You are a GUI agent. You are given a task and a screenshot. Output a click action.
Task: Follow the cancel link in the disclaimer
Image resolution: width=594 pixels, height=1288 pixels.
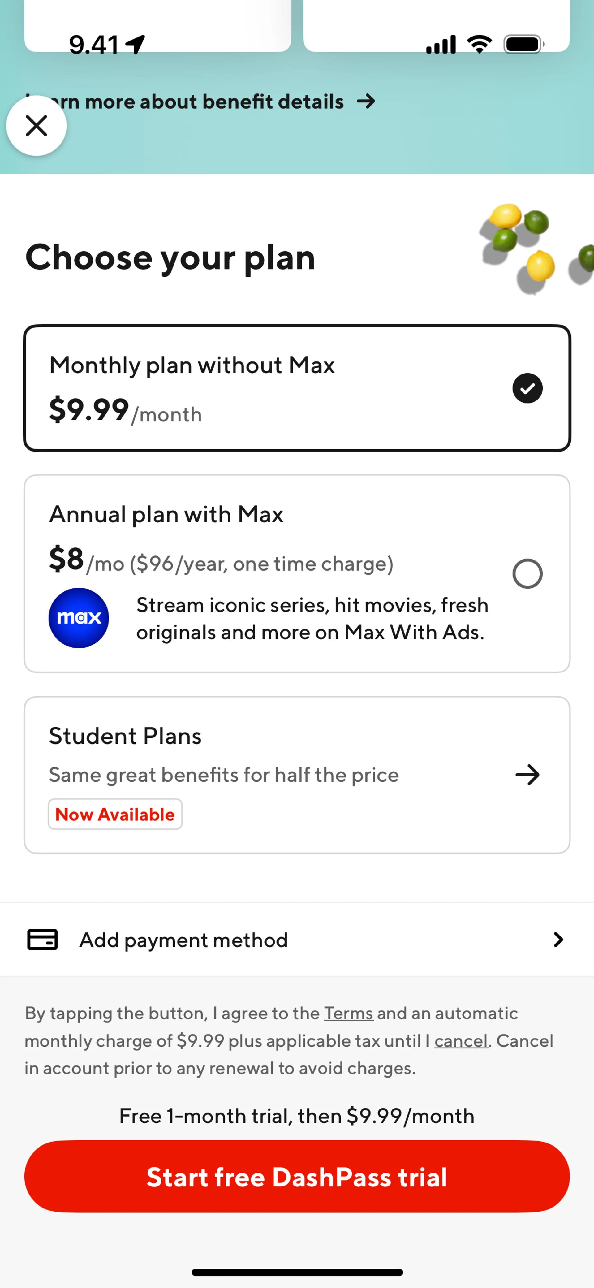tap(461, 1040)
